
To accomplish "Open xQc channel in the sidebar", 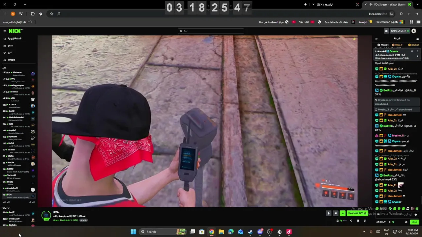I will click(19, 99).
